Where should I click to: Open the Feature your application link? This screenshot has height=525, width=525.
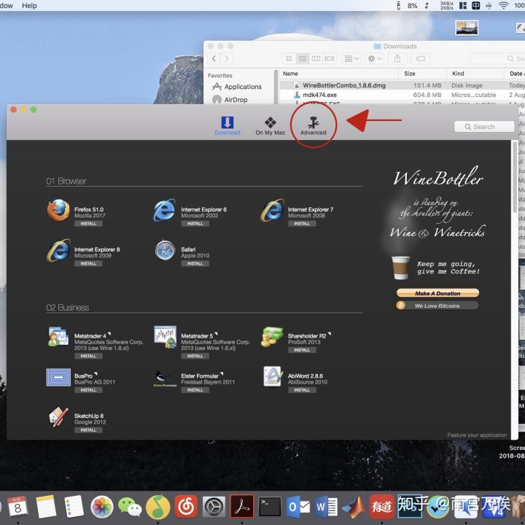(477, 435)
